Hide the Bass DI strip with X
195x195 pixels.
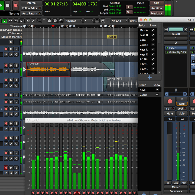click(x=186, y=30)
